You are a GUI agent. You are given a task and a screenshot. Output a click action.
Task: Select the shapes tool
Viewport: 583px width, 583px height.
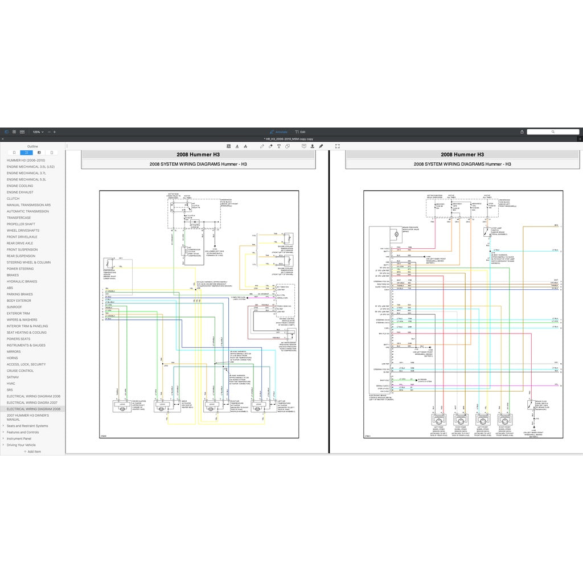tap(288, 146)
